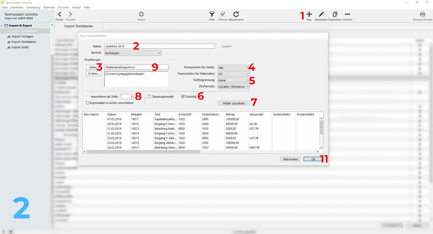Toggle the Einzeilig checkbox
The width and height of the screenshot is (433, 234).
coord(183,96)
